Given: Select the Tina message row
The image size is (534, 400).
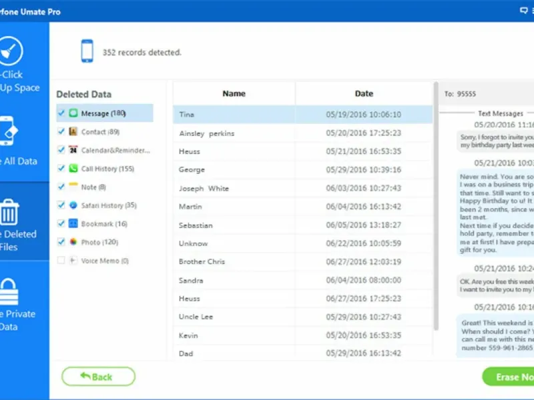Looking at the screenshot, I should [x=303, y=114].
